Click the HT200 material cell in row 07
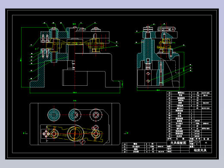The width and height of the screenshot is (224, 168). 197,121
